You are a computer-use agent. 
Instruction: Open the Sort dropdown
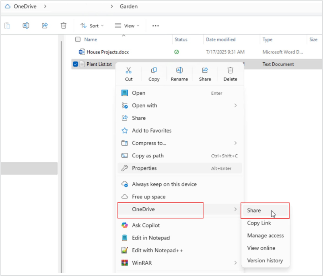(x=92, y=26)
